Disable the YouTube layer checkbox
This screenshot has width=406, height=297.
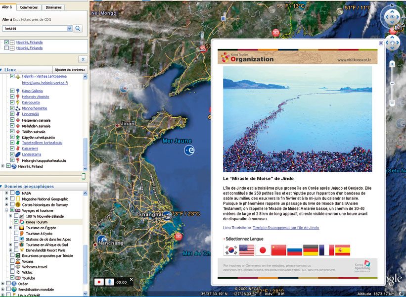click(12, 278)
